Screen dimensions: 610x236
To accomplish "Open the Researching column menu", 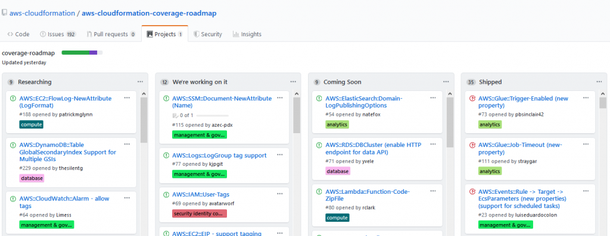I will [140, 82].
